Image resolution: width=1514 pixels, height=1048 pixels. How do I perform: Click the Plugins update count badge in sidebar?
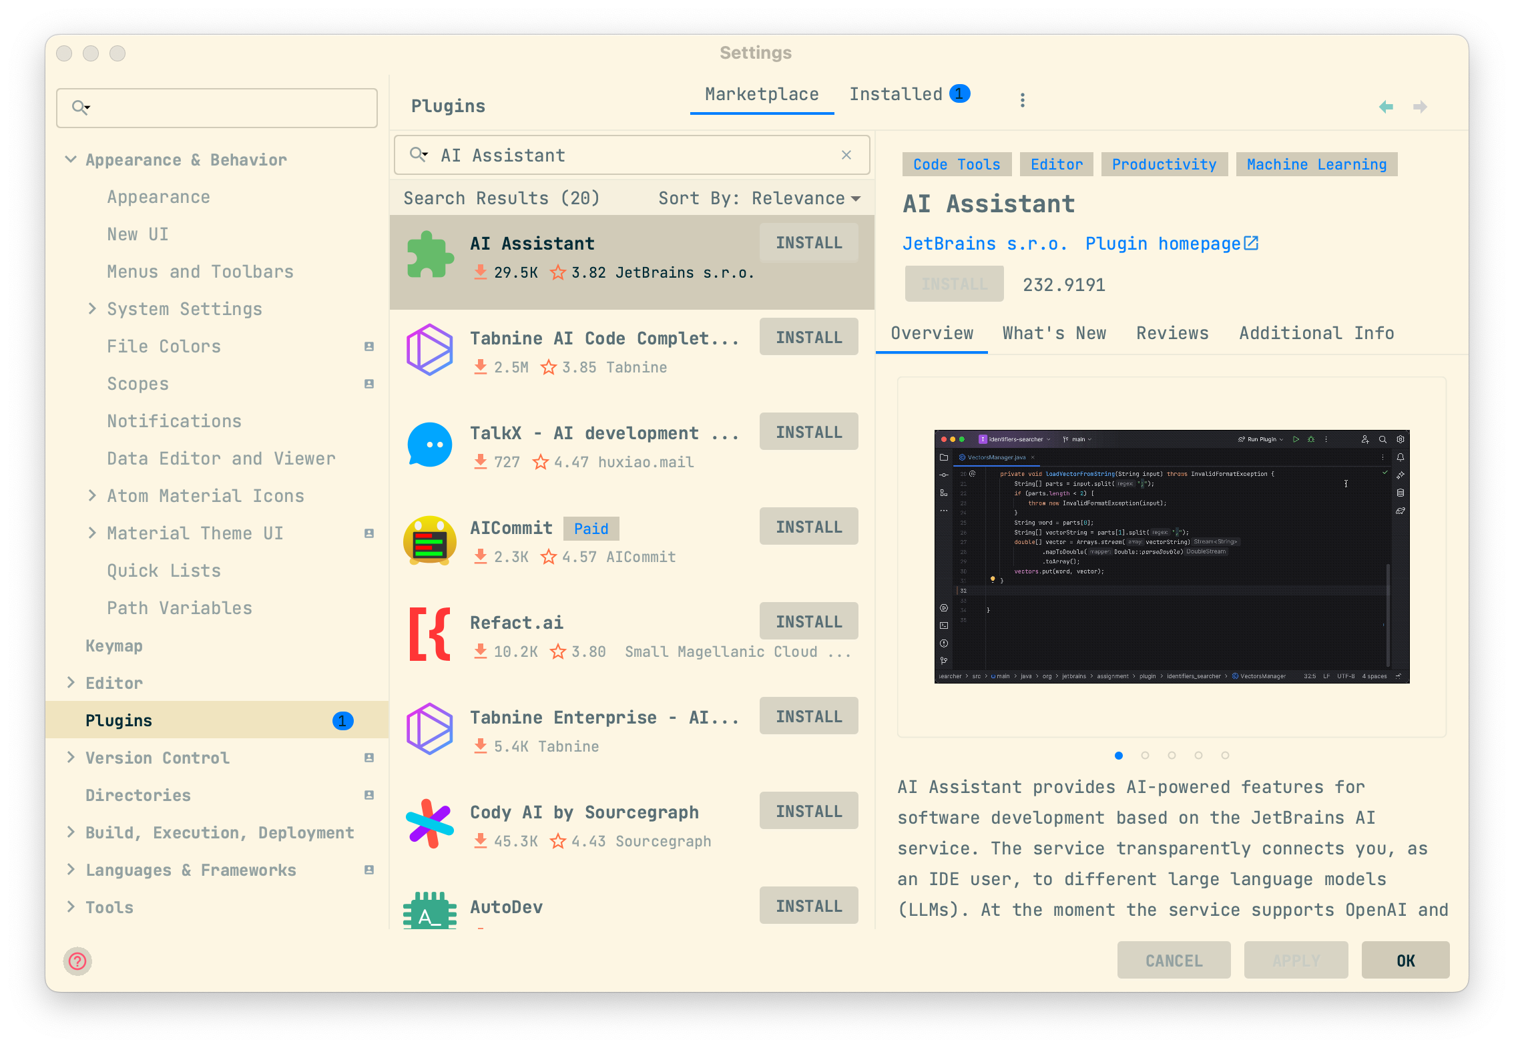point(342,721)
